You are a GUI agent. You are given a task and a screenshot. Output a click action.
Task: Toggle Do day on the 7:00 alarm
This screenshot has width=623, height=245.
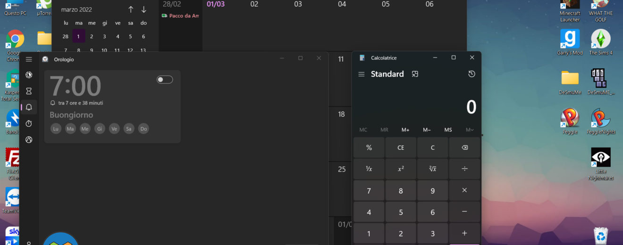[143, 129]
